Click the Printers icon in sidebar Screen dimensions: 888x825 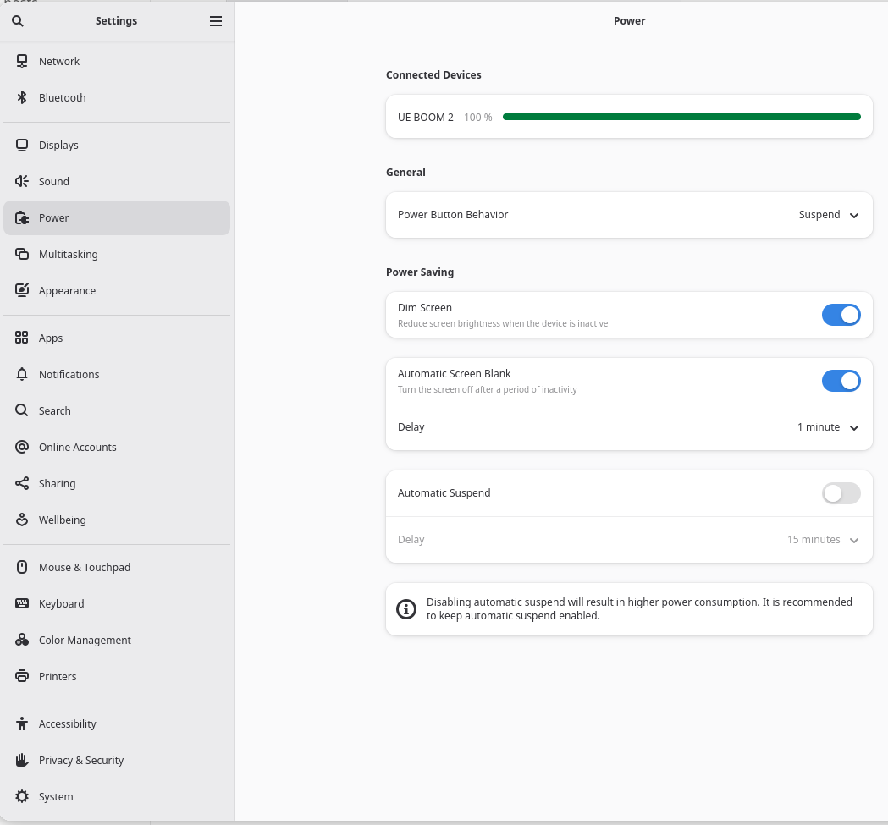coord(22,676)
